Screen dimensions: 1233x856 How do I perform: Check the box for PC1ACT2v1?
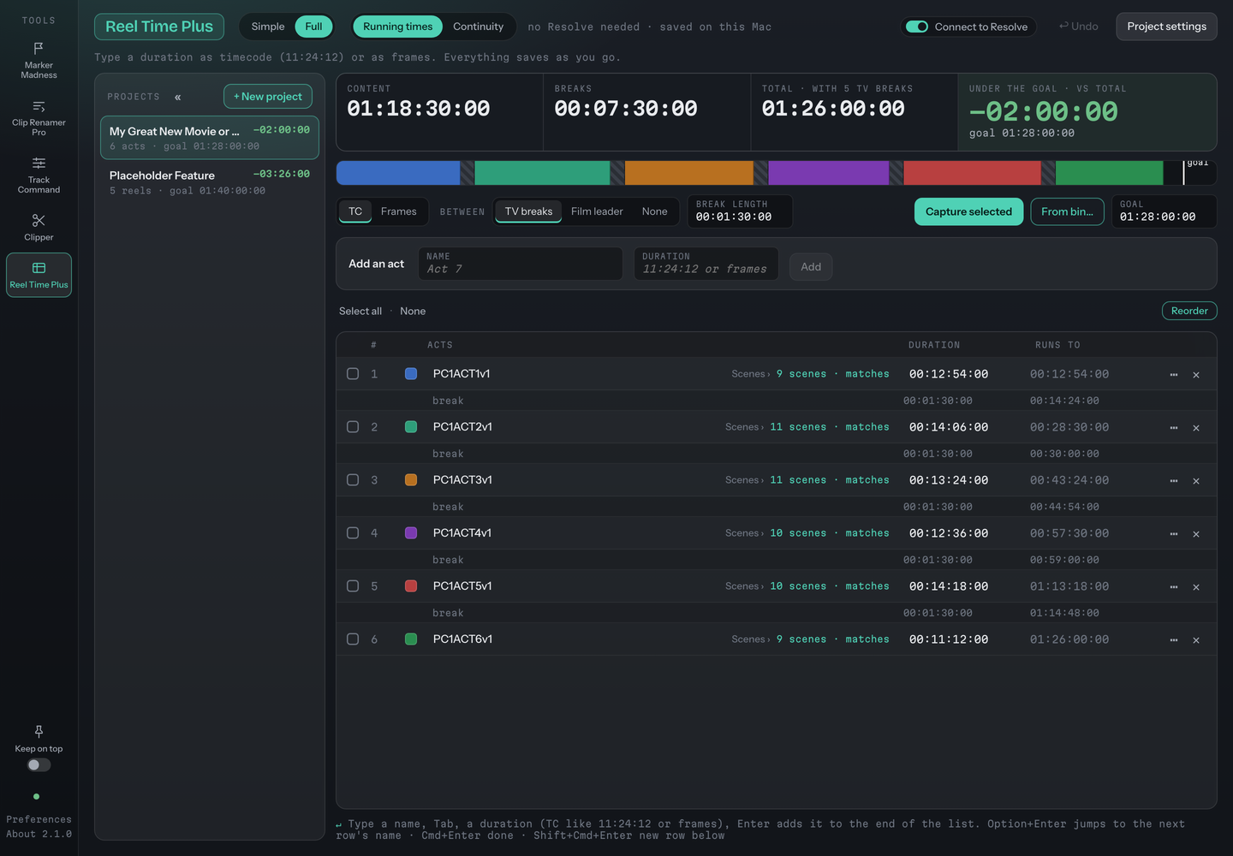pos(353,427)
